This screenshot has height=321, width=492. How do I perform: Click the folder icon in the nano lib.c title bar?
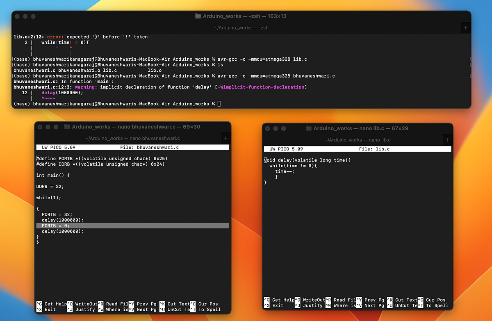point(308,128)
